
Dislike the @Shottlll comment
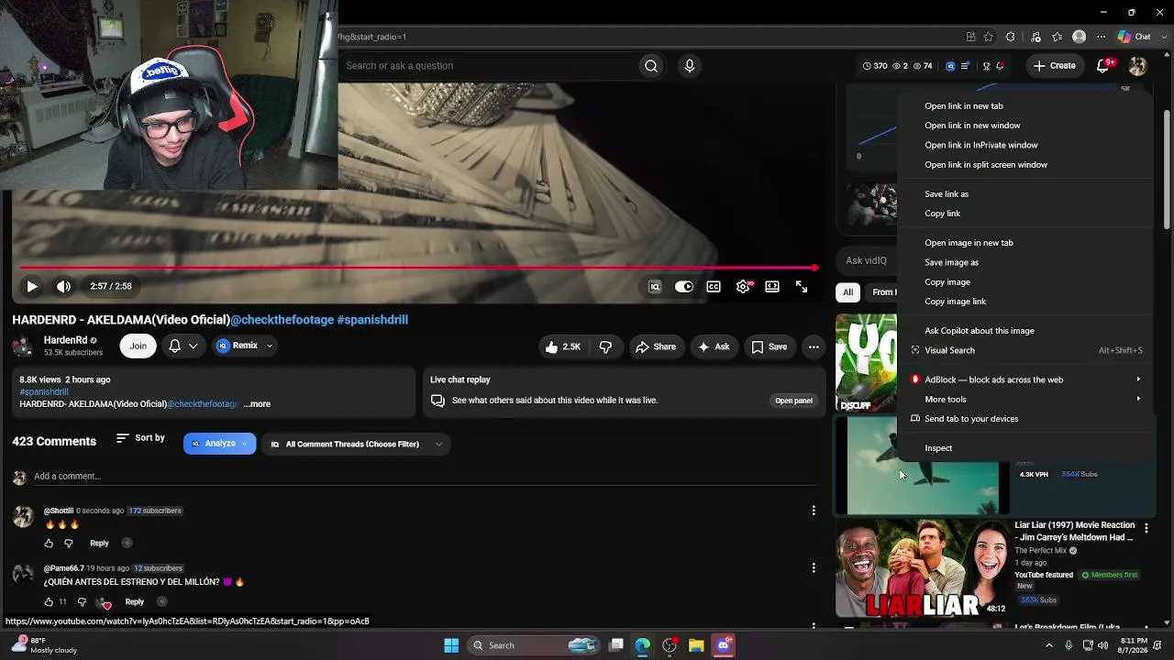68,544
